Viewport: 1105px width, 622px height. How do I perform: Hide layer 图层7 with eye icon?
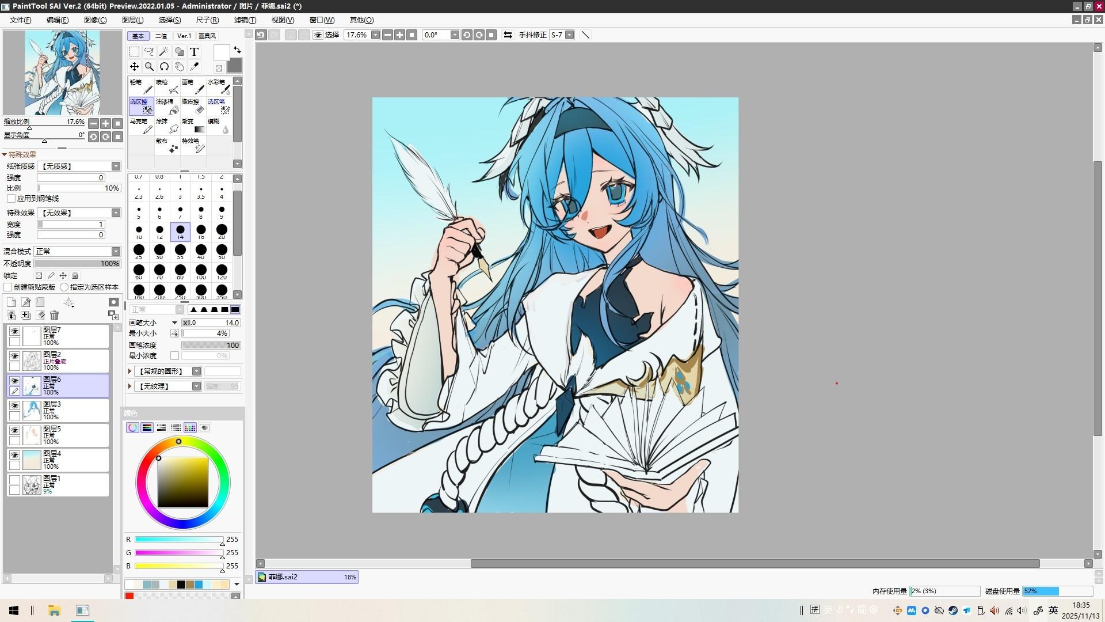click(x=14, y=331)
